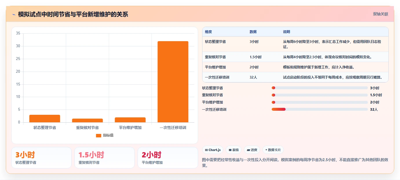Image resolution: width=400 pixels, height=180 pixels.
Task: Click the y-axis value 35 on the chart
Action: [18, 33]
